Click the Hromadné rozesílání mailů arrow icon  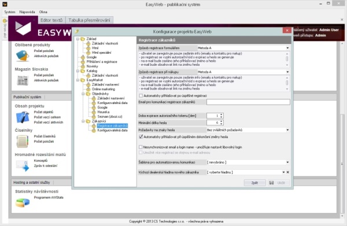[x=23, y=166]
